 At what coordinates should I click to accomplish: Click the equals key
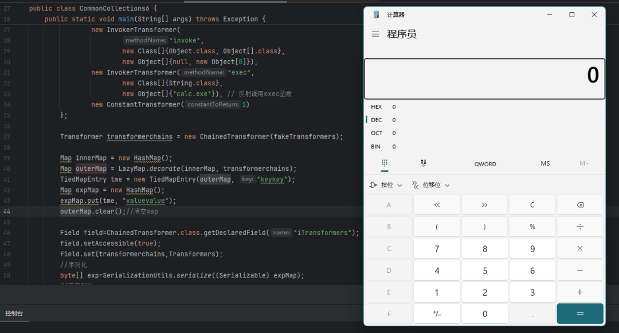(x=580, y=314)
